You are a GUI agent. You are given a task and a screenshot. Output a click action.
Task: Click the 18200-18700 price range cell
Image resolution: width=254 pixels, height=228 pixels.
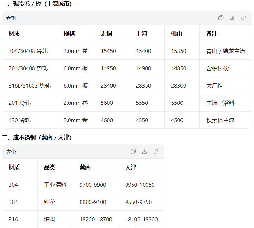click(x=96, y=219)
